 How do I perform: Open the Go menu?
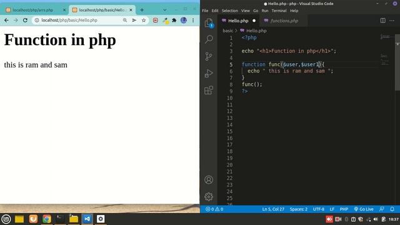256,11
